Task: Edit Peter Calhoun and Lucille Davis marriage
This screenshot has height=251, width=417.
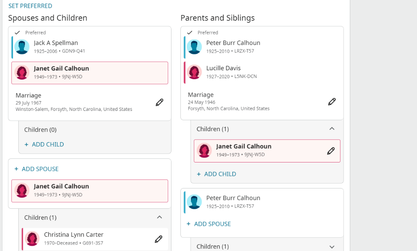Action: [332, 102]
